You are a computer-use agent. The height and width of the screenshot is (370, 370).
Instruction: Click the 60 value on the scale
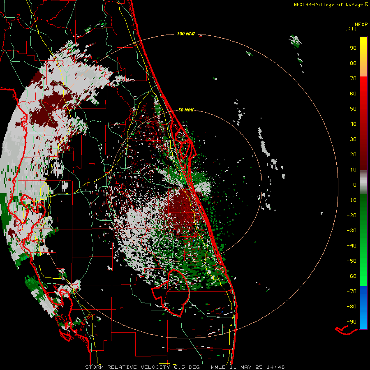[x=353, y=94]
